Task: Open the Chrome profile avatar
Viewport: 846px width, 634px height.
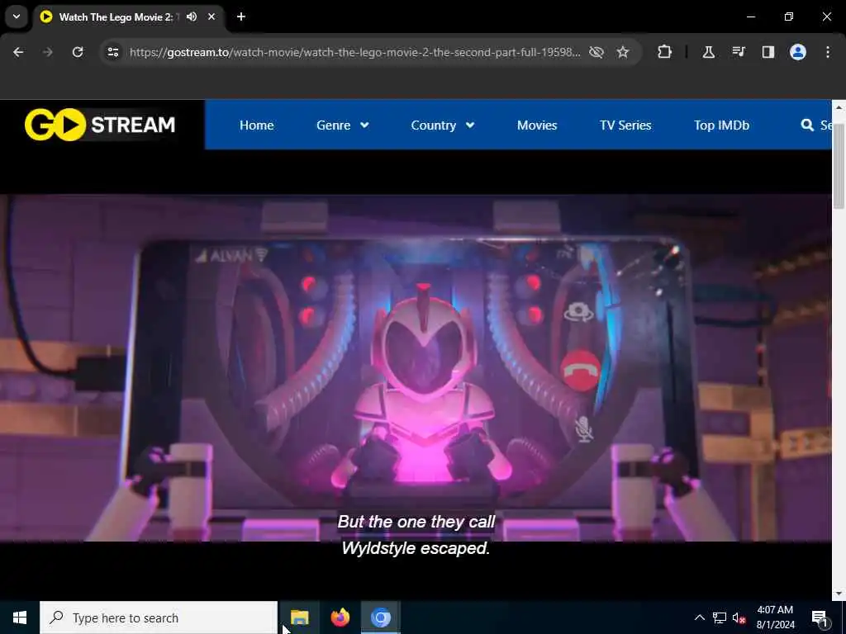Action: click(798, 52)
